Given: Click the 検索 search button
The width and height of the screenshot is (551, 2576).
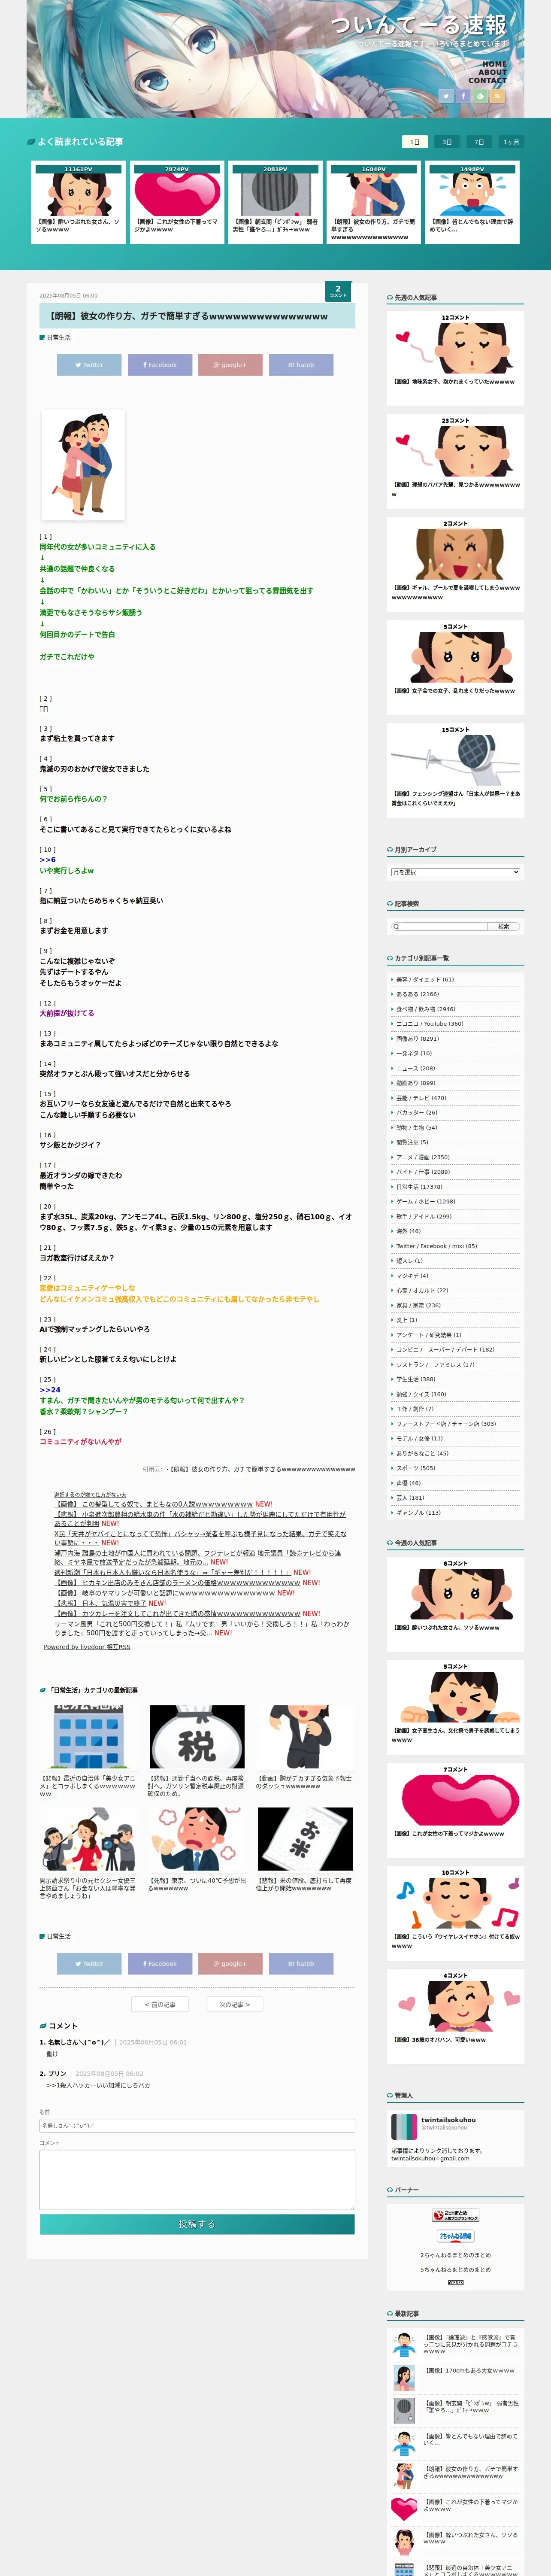Looking at the screenshot, I should tap(504, 926).
